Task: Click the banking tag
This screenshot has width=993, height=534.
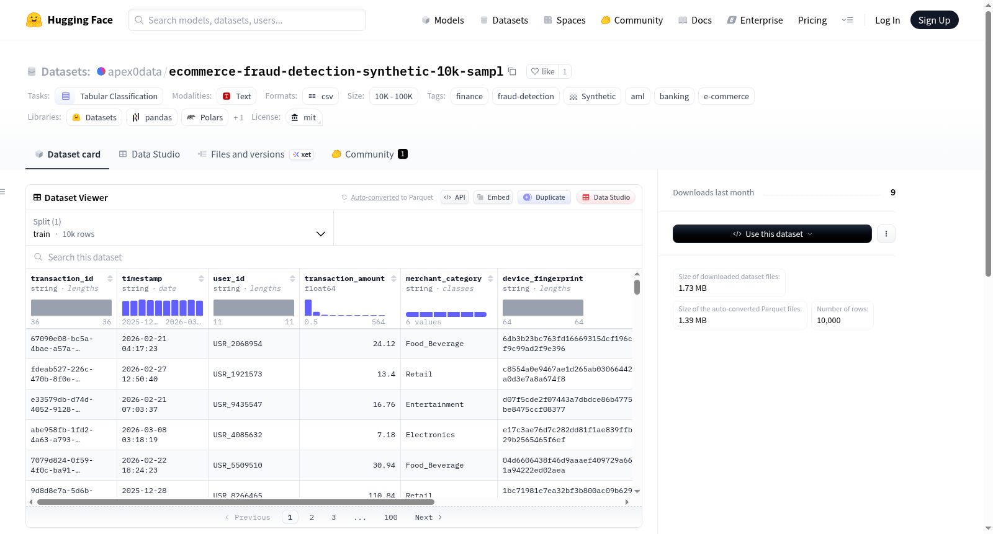Action: point(674,96)
